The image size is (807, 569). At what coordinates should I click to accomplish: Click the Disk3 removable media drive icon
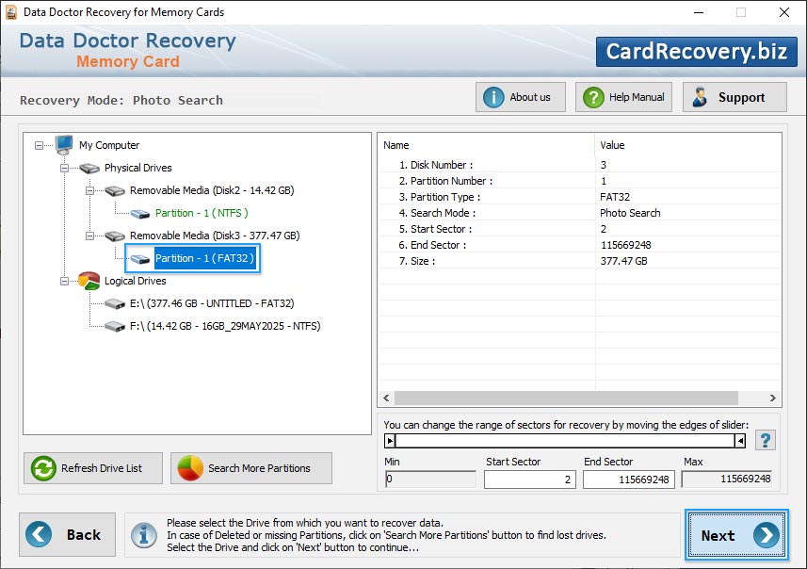115,236
